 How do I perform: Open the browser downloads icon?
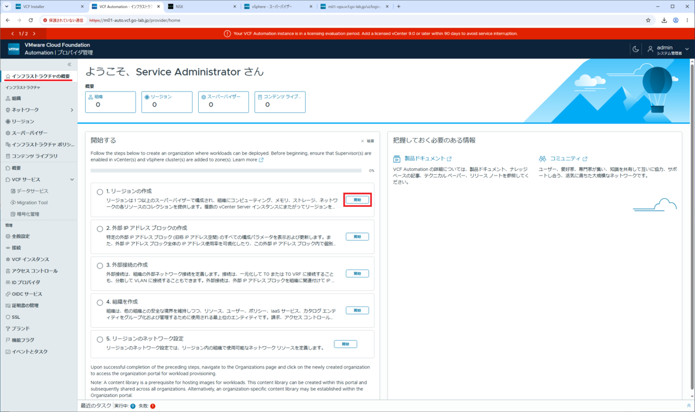tap(664, 20)
